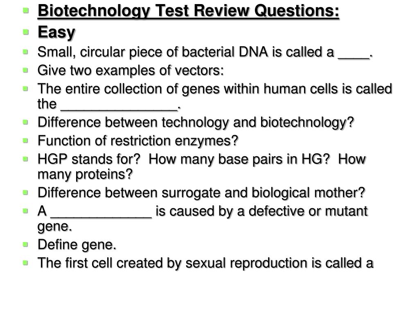419x314 pixels.
Task: Click the bullet before 'The first cell created'
Action: (x=26, y=263)
